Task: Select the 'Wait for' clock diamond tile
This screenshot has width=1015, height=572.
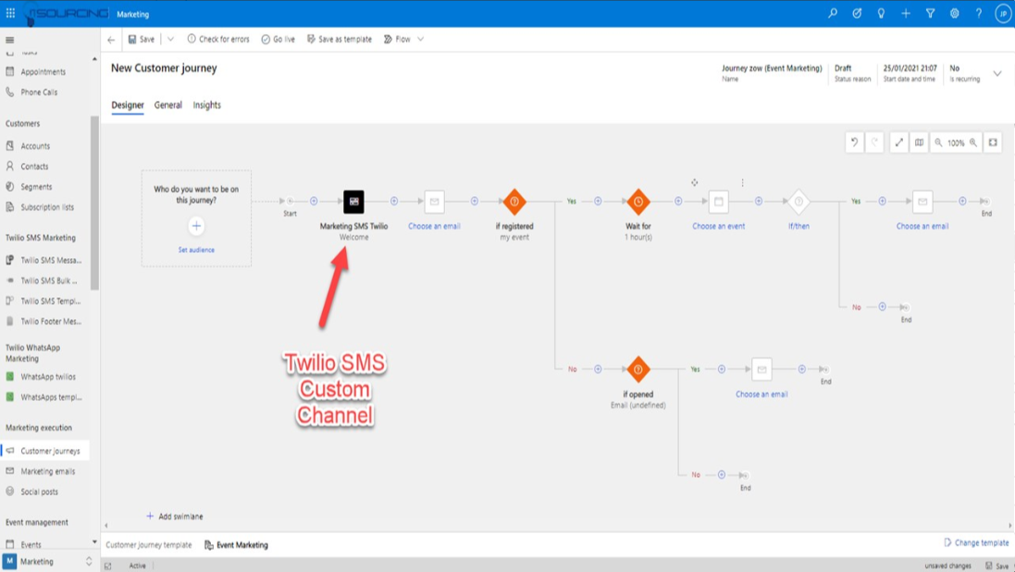Action: (x=638, y=202)
